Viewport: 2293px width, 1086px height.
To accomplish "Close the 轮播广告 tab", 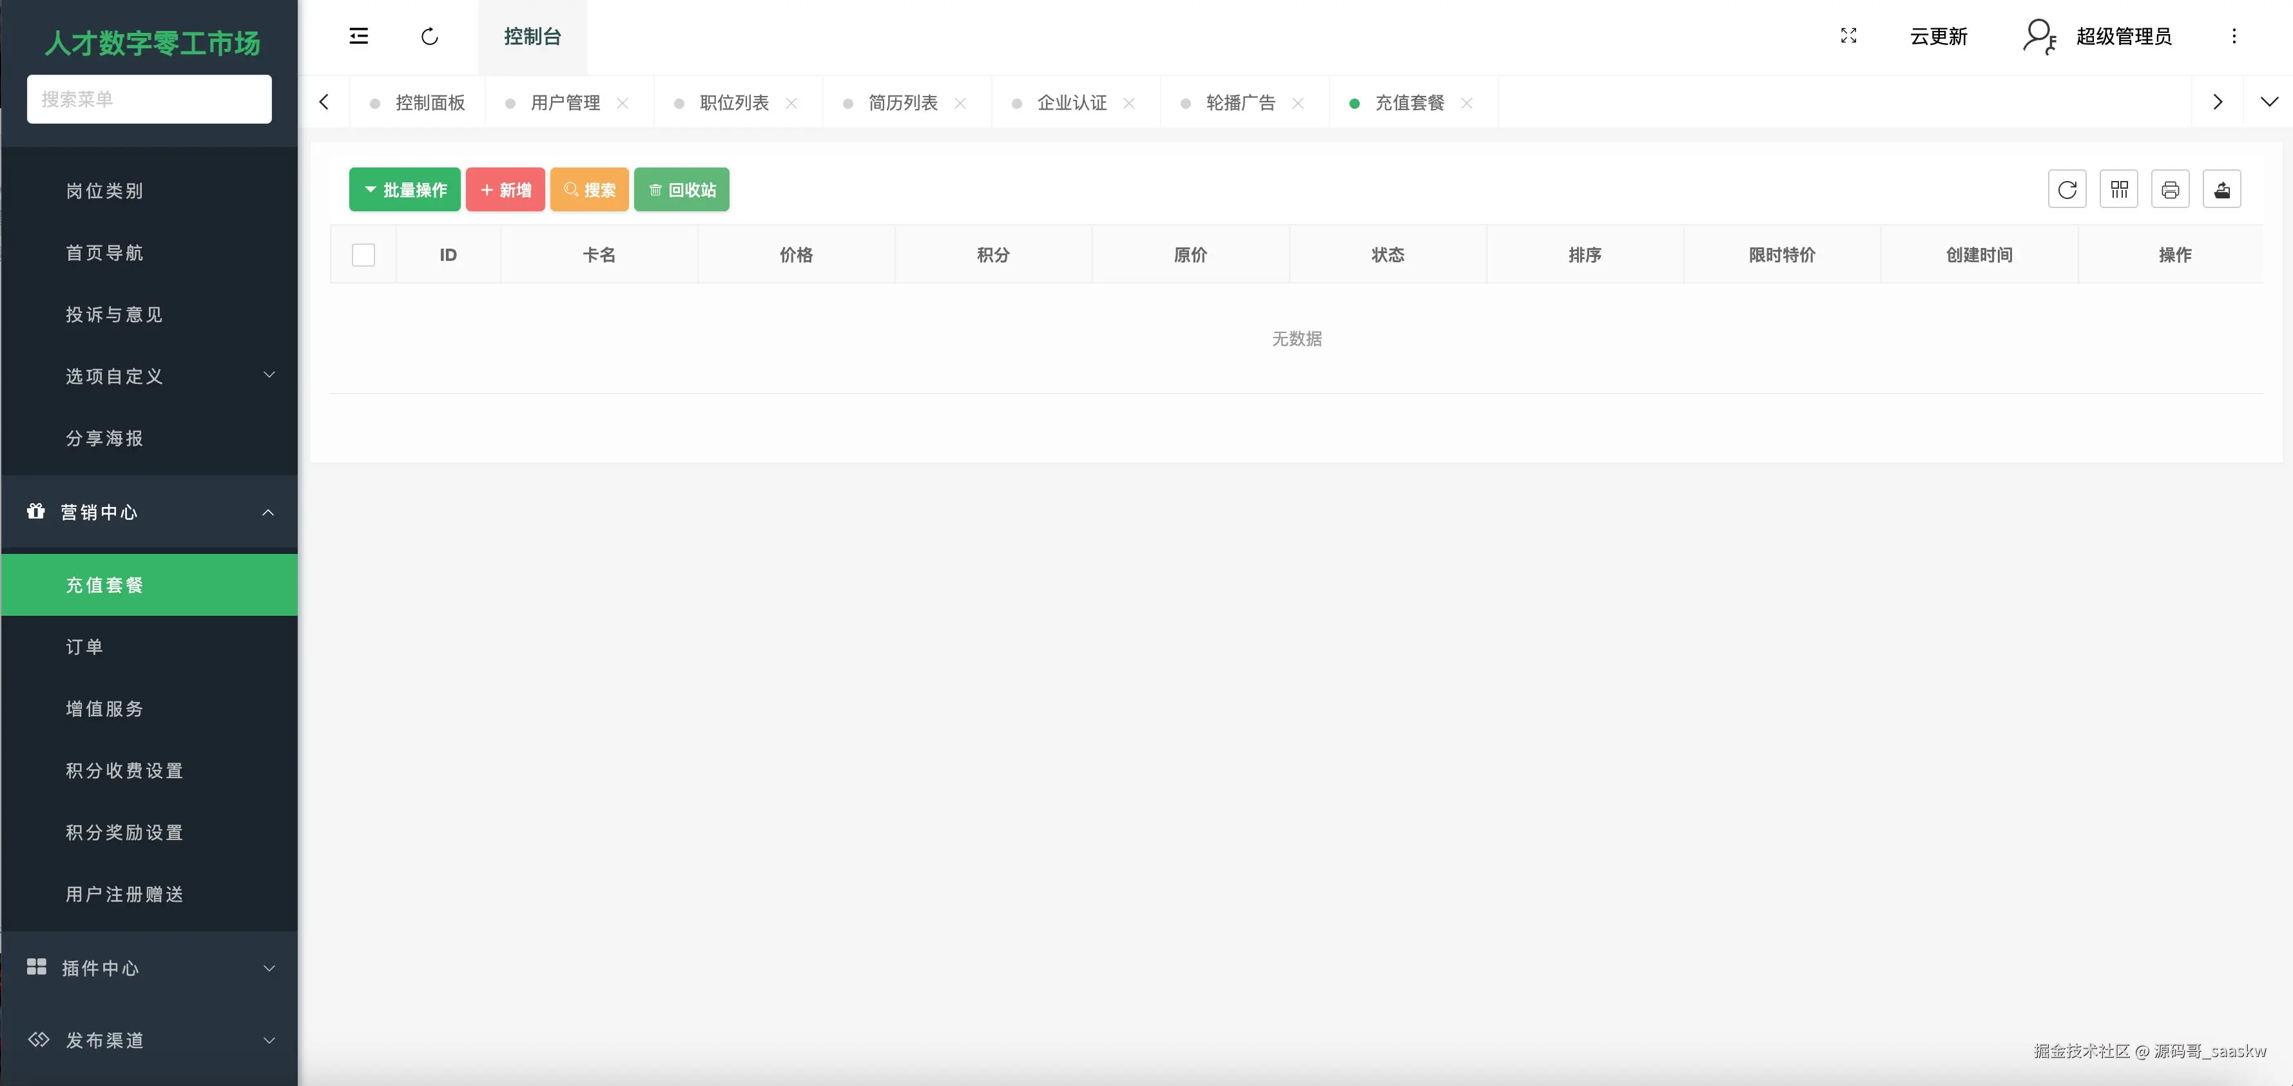I will tap(1298, 103).
